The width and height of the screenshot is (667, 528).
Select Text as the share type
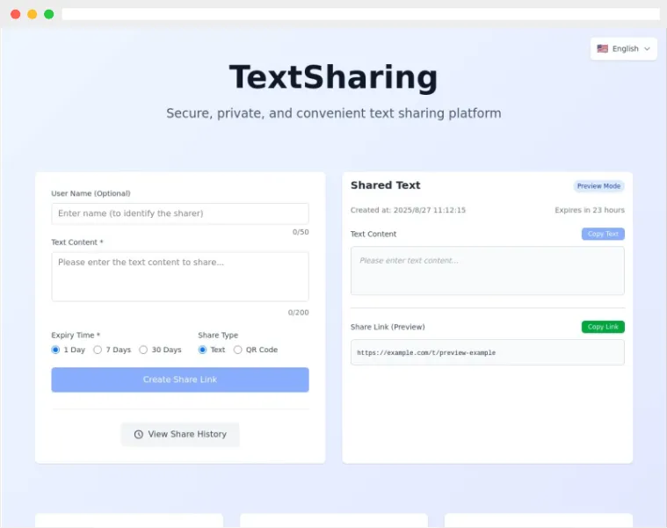(203, 350)
